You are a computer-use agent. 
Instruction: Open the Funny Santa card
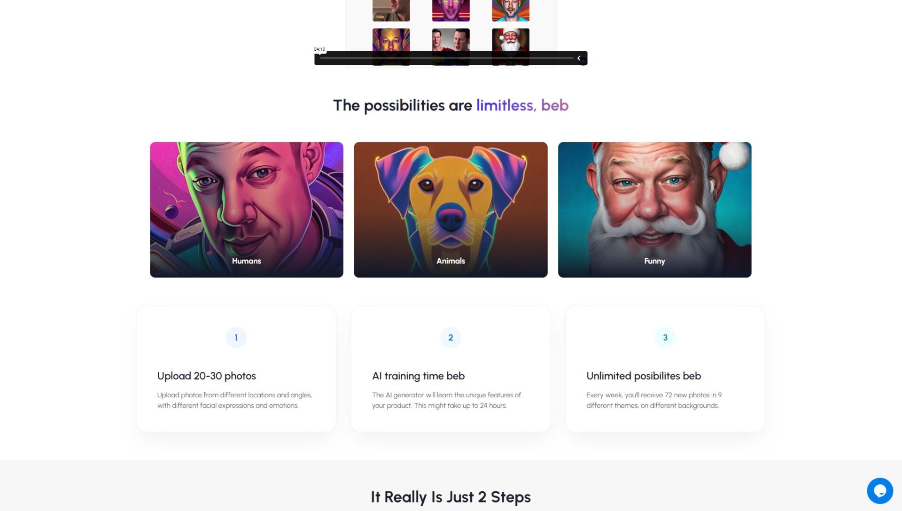tap(654, 209)
